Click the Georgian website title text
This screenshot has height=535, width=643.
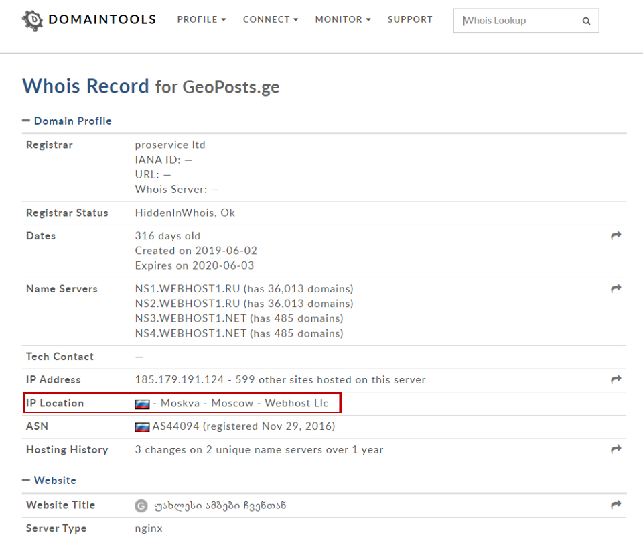[x=220, y=506]
